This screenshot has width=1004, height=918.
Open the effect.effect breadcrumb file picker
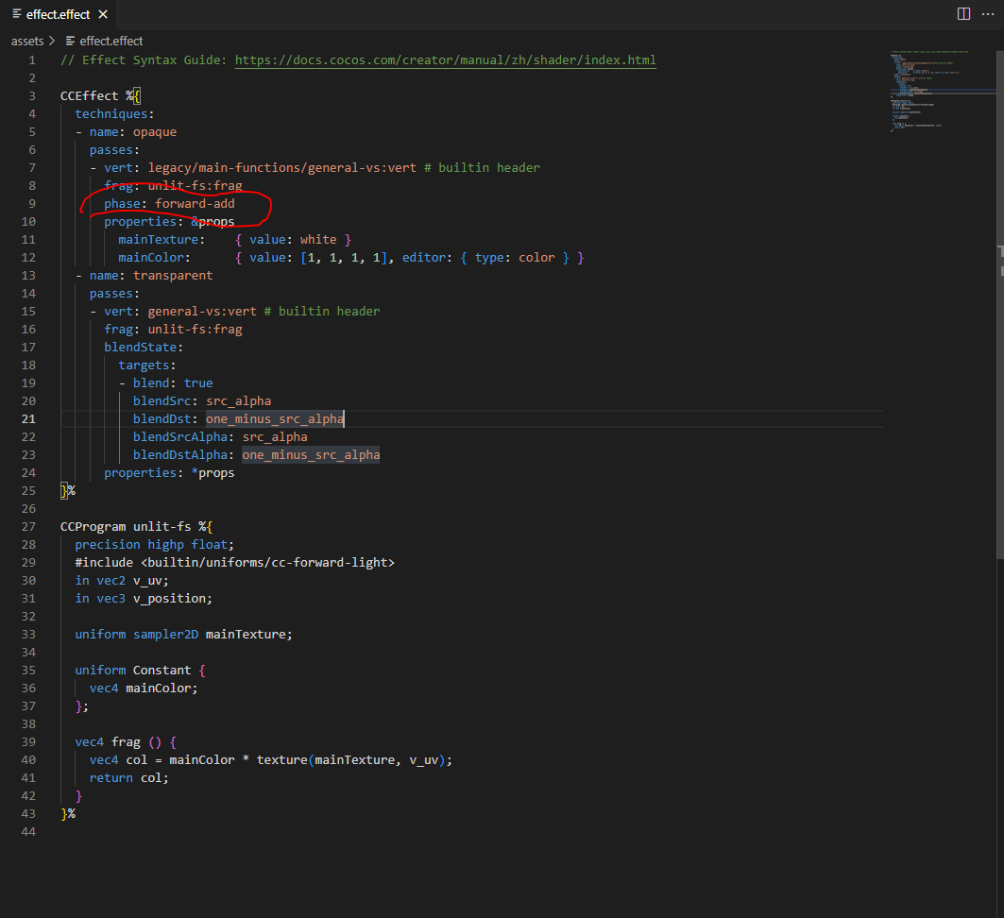(x=111, y=41)
